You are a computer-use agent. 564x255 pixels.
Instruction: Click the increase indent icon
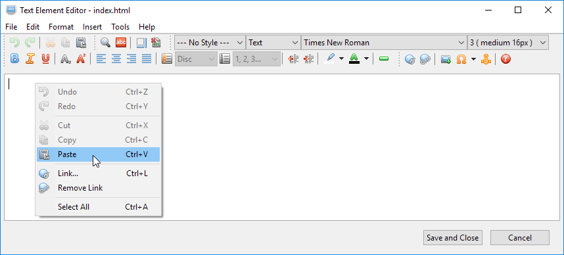click(x=308, y=58)
